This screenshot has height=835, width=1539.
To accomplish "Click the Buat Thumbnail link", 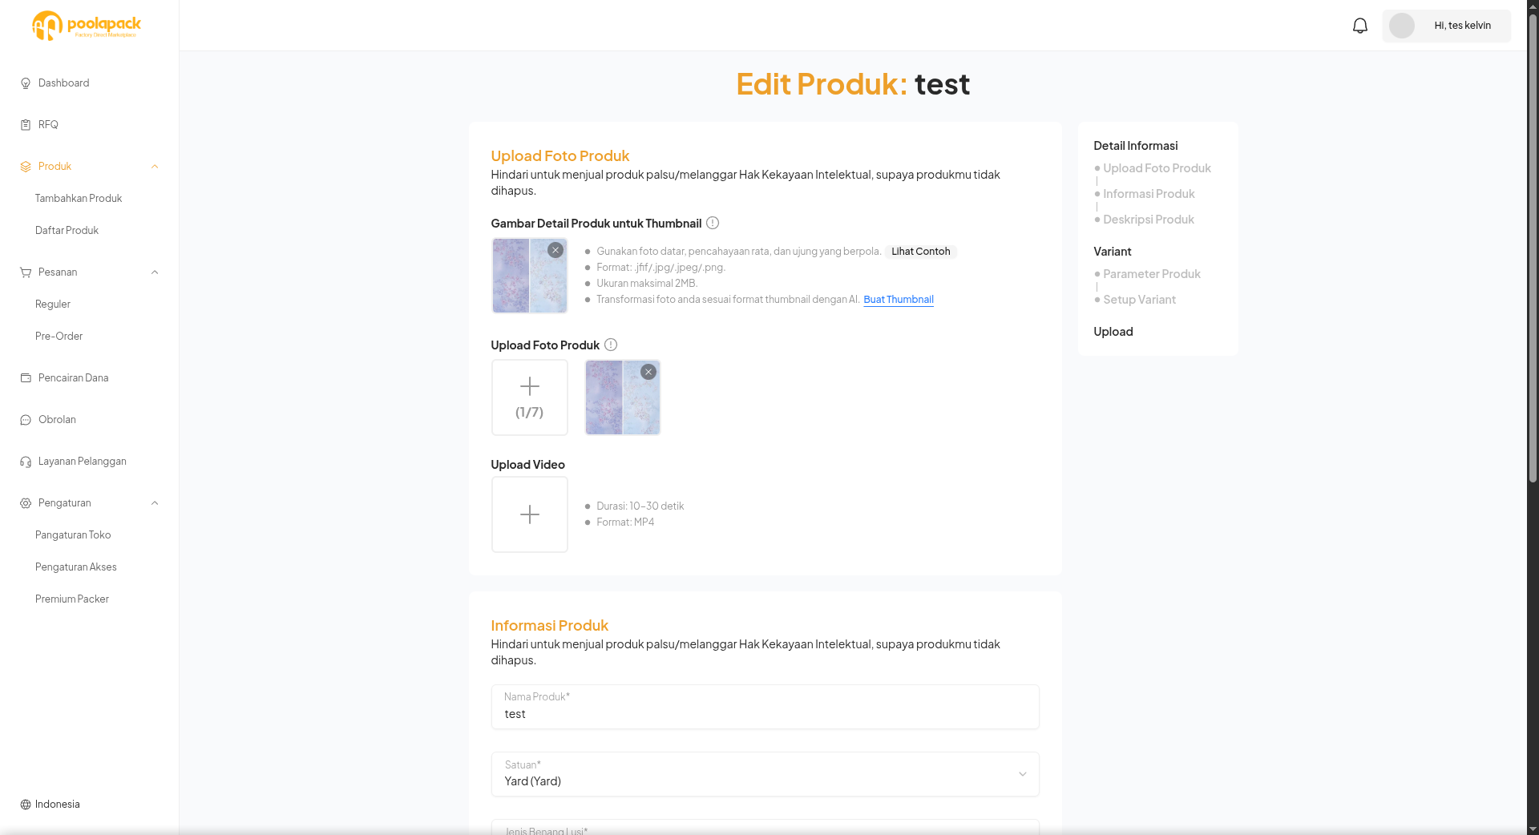I will pyautogui.click(x=899, y=300).
